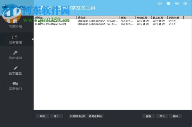This screenshot has height=127, width=192.
Task: Go to the 签名规则 sidebar label
Action: [15, 58]
